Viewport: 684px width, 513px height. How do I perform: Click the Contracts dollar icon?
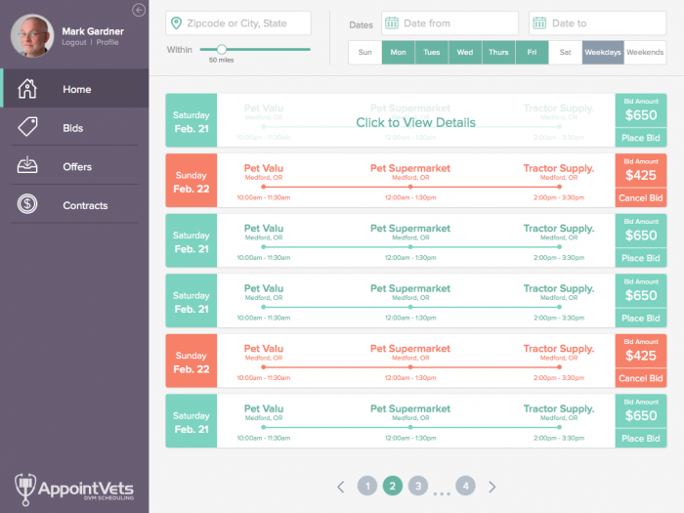pos(27,203)
